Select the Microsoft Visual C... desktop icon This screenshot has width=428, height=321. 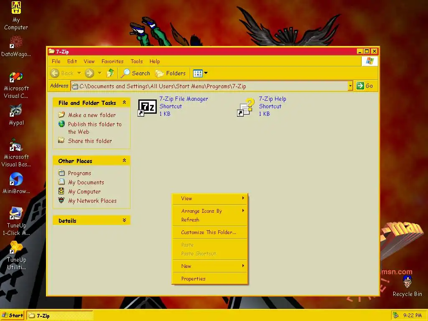(16, 77)
